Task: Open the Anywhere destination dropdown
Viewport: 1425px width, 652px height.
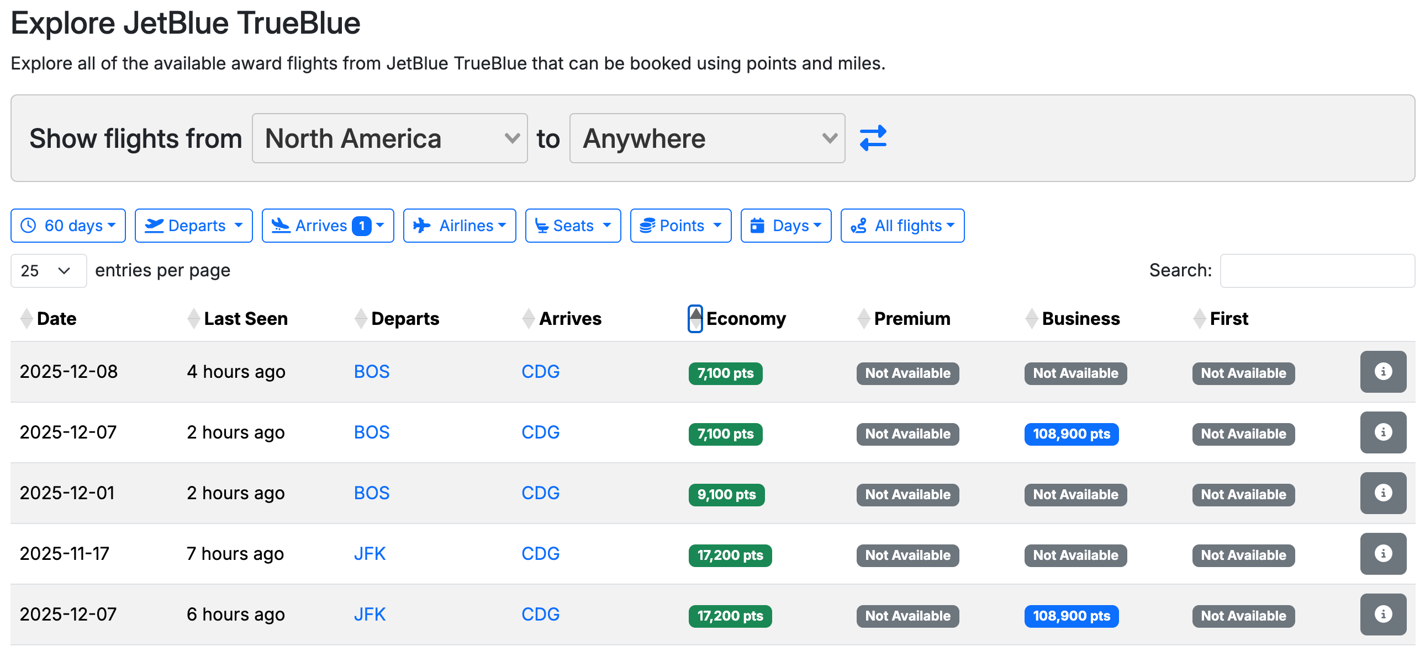Action: tap(706, 138)
